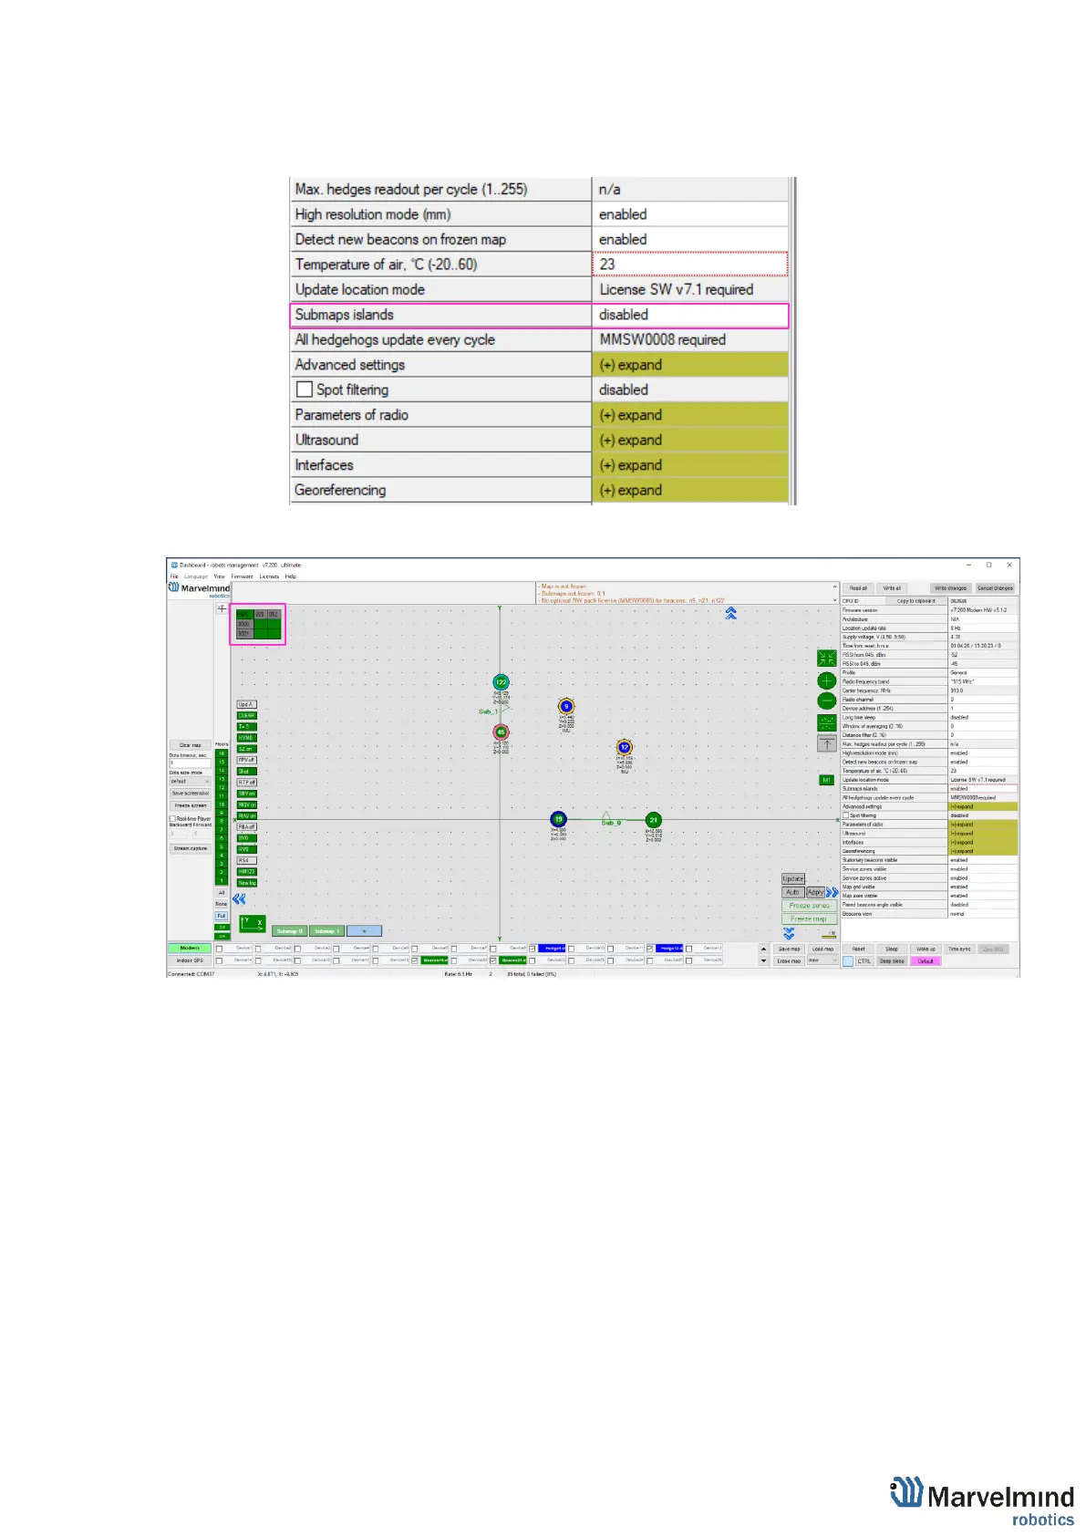Image resolution: width=1086 pixels, height=1536 pixels.
Task: Click the black down arrow beside Erase map
Action: pos(763,961)
